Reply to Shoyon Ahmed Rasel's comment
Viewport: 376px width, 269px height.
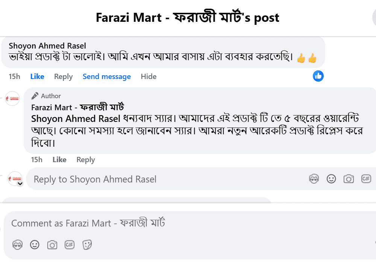63,77
